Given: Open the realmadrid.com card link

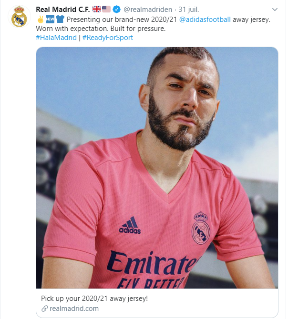Looking at the screenshot, I should pos(74,309).
